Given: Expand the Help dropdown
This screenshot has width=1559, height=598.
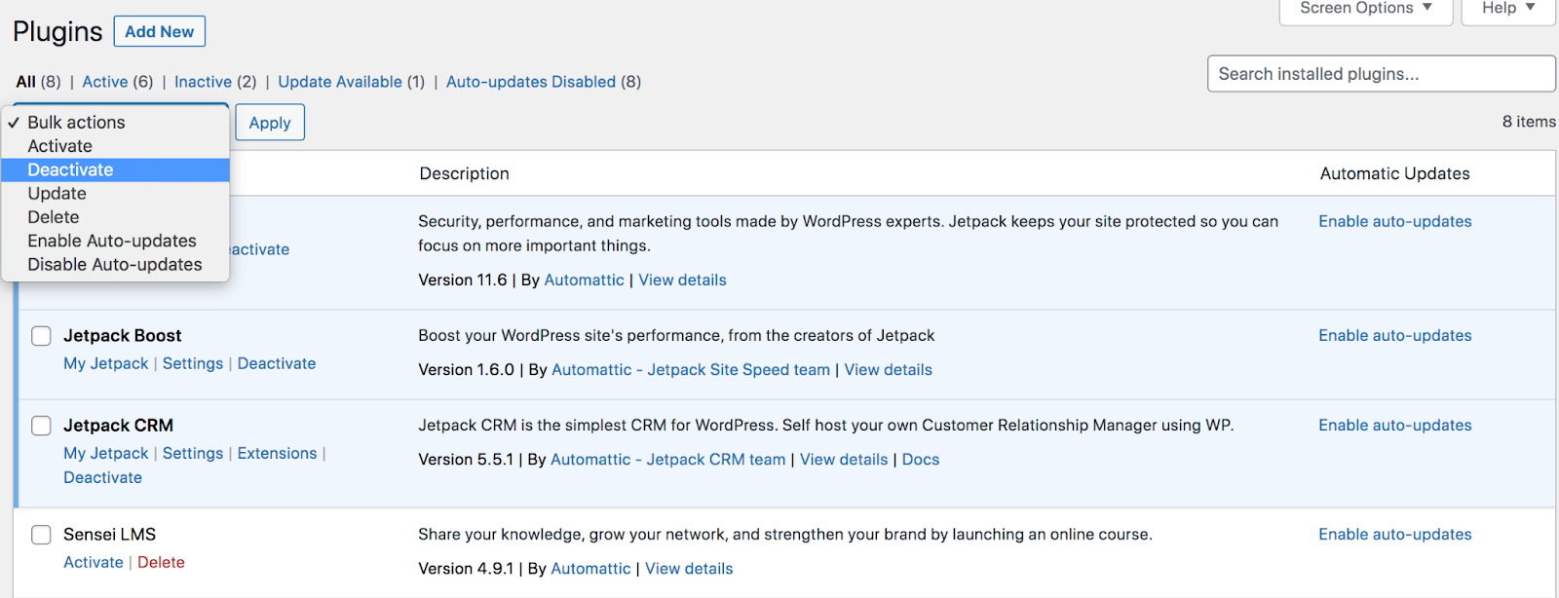Looking at the screenshot, I should pos(1508,9).
